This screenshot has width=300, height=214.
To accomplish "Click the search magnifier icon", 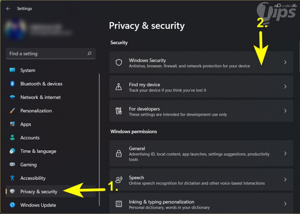I will tap(89, 54).
